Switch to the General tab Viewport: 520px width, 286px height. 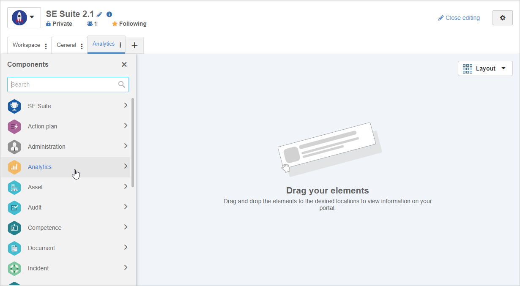[x=66, y=45]
